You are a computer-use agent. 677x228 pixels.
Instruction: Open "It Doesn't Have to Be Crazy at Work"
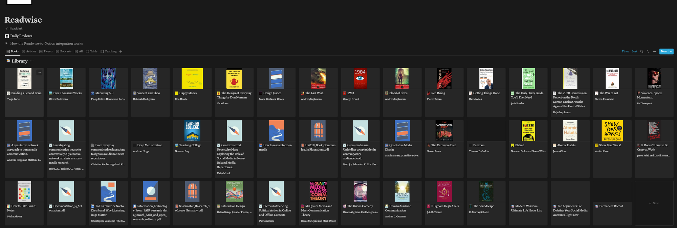pyautogui.click(x=653, y=147)
